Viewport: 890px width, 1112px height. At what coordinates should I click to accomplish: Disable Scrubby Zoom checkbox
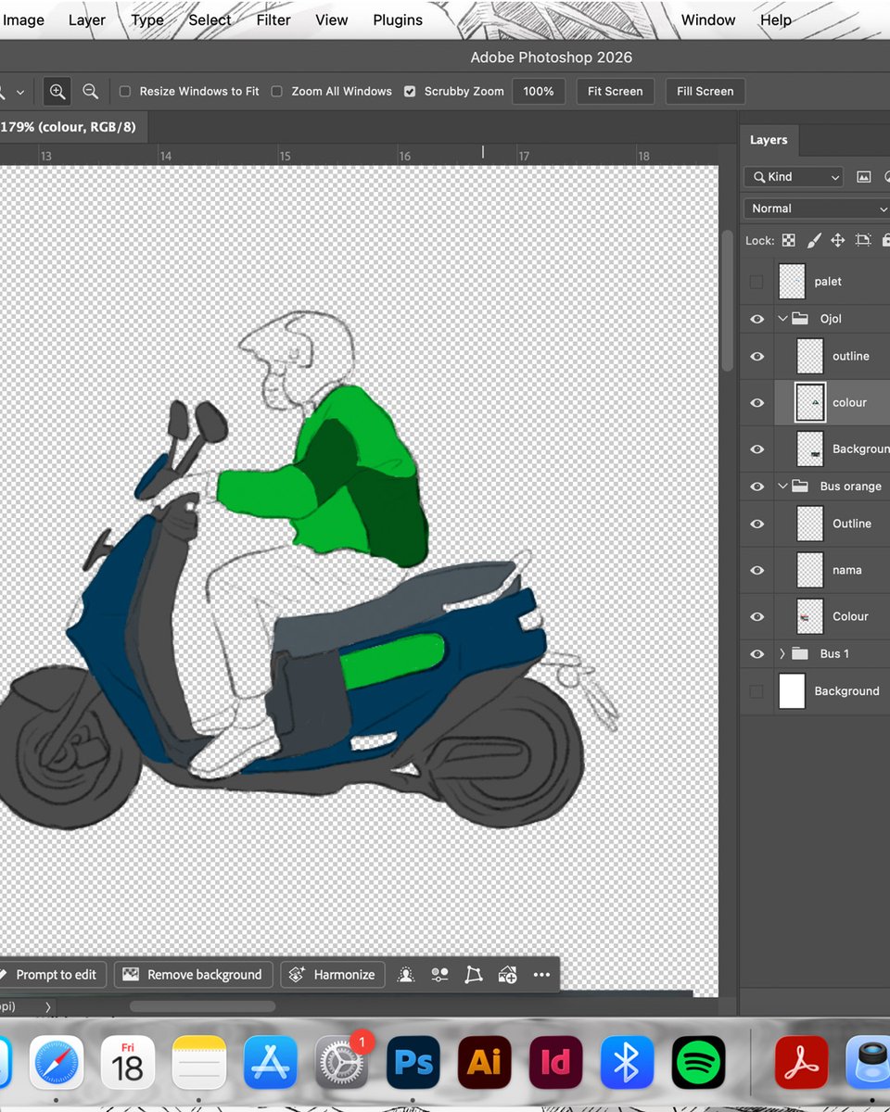tap(410, 91)
